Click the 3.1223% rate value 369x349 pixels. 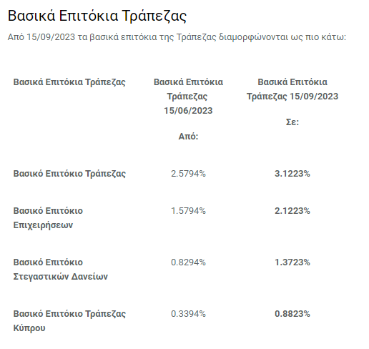click(x=292, y=174)
